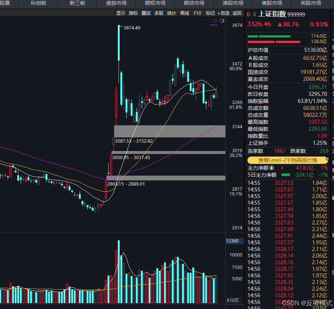Expand the G menu beside 上证指数
The image size is (334, 309).
point(249,14)
